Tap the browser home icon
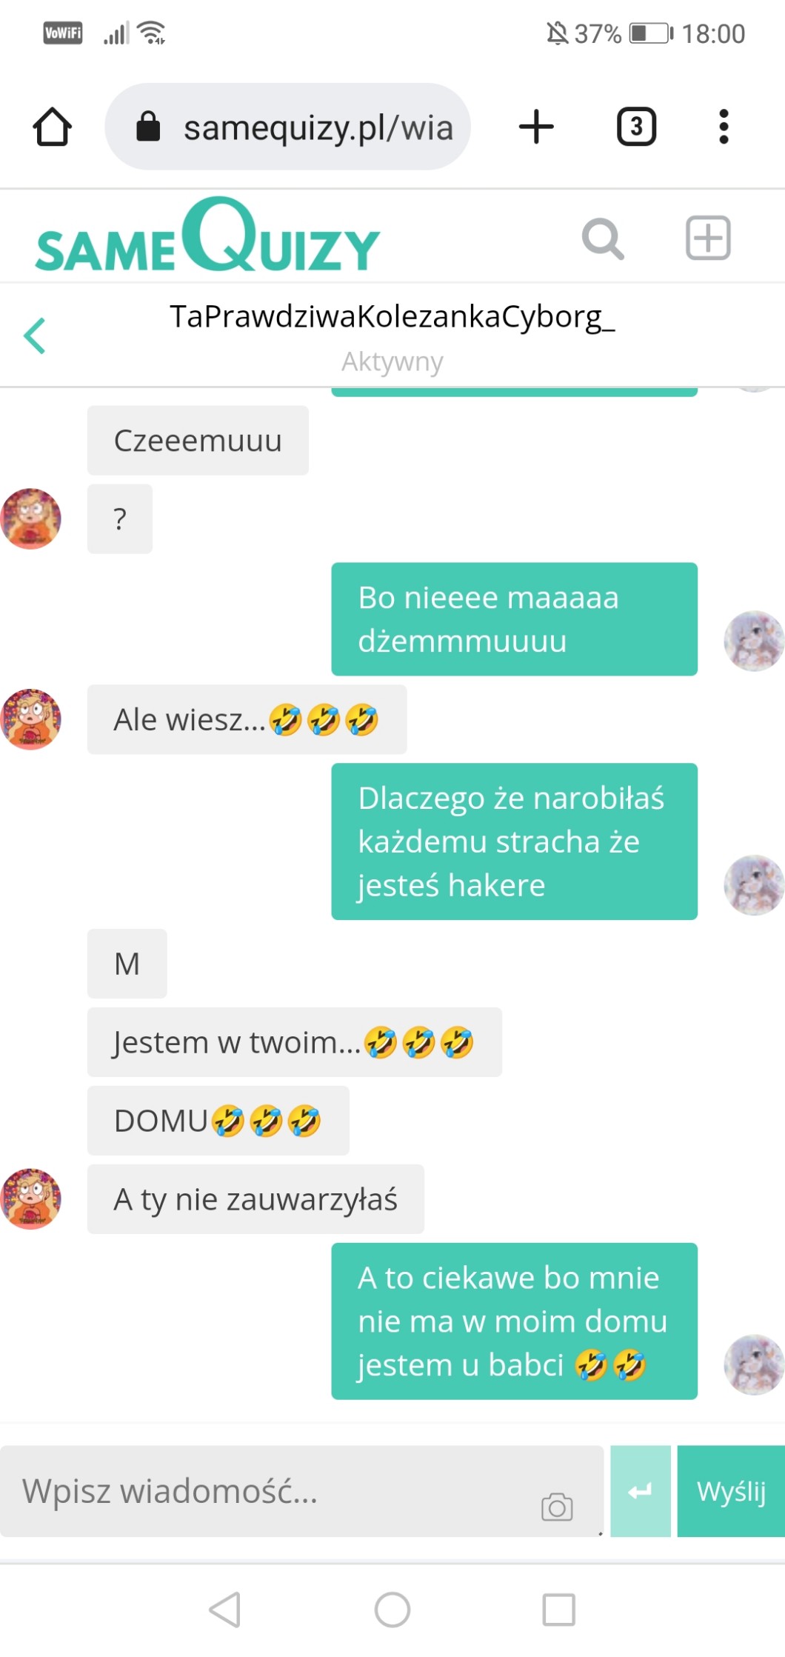785x1657 pixels. click(52, 127)
